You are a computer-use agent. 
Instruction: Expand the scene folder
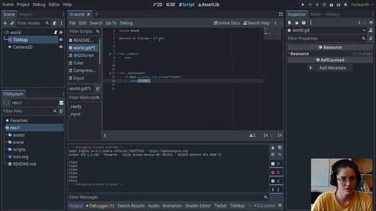[6, 142]
